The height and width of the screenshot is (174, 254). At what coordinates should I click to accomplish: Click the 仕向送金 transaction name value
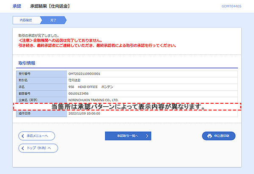(x=75, y=80)
